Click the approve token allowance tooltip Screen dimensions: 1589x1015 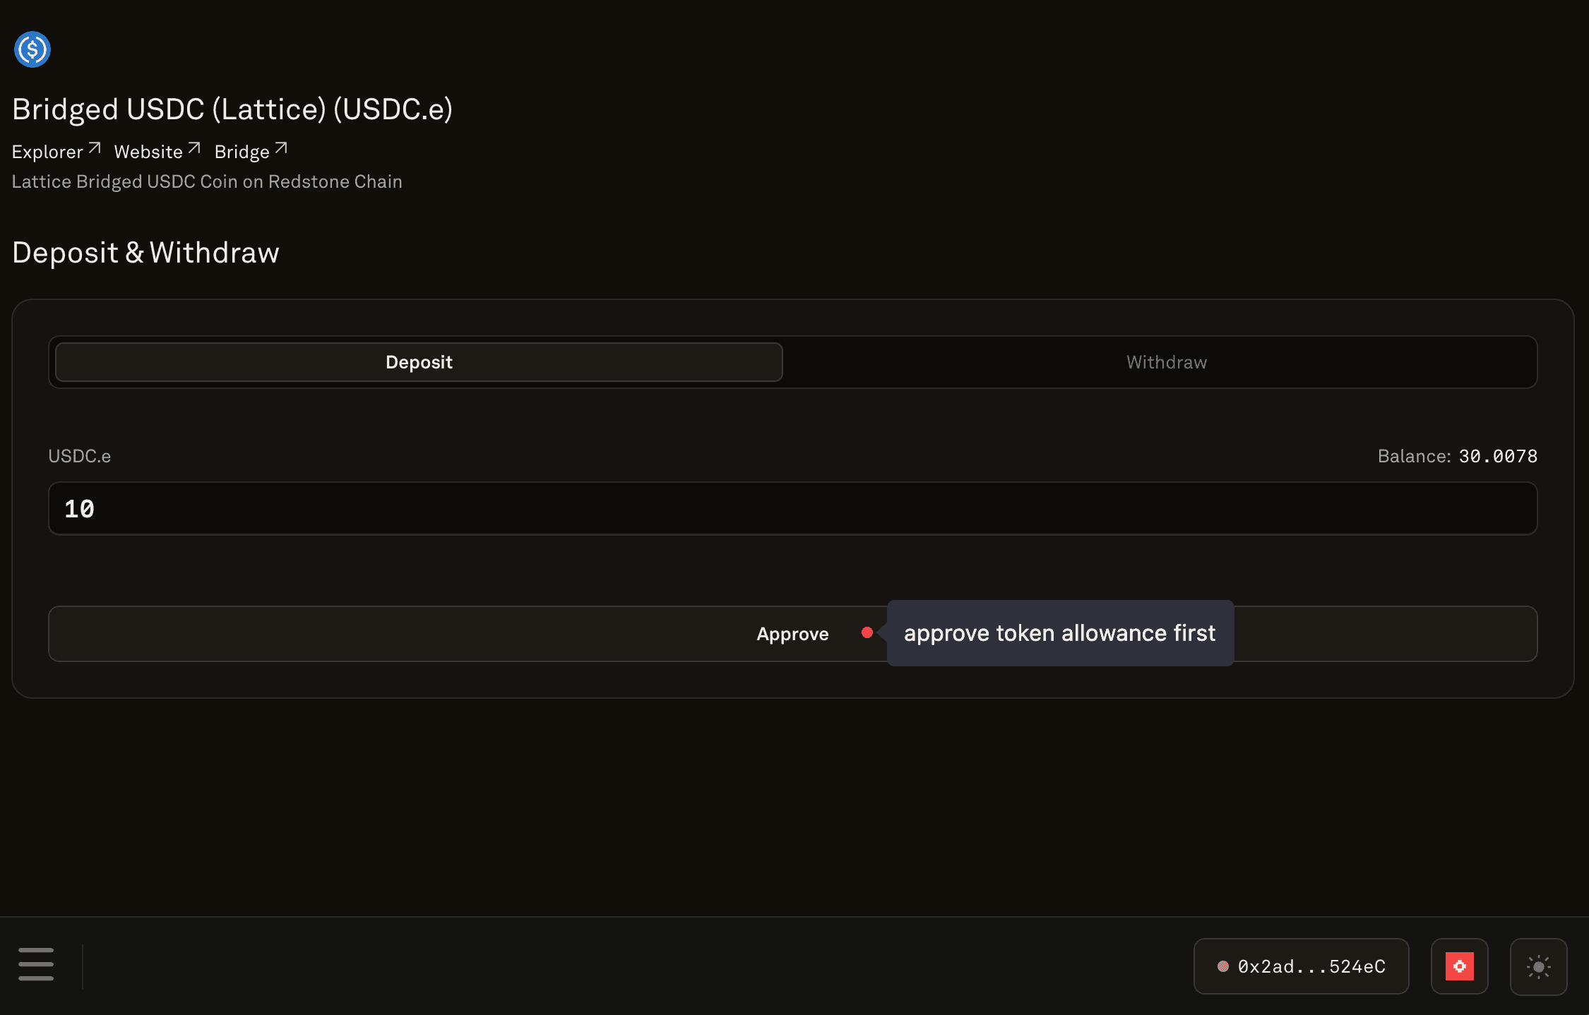pos(1059,633)
